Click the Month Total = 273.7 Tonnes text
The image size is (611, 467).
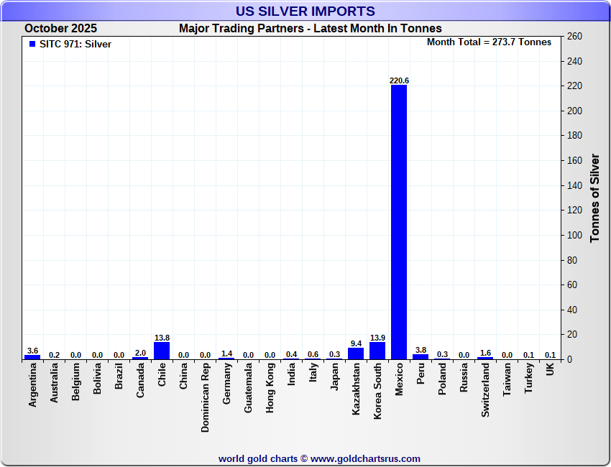point(489,42)
